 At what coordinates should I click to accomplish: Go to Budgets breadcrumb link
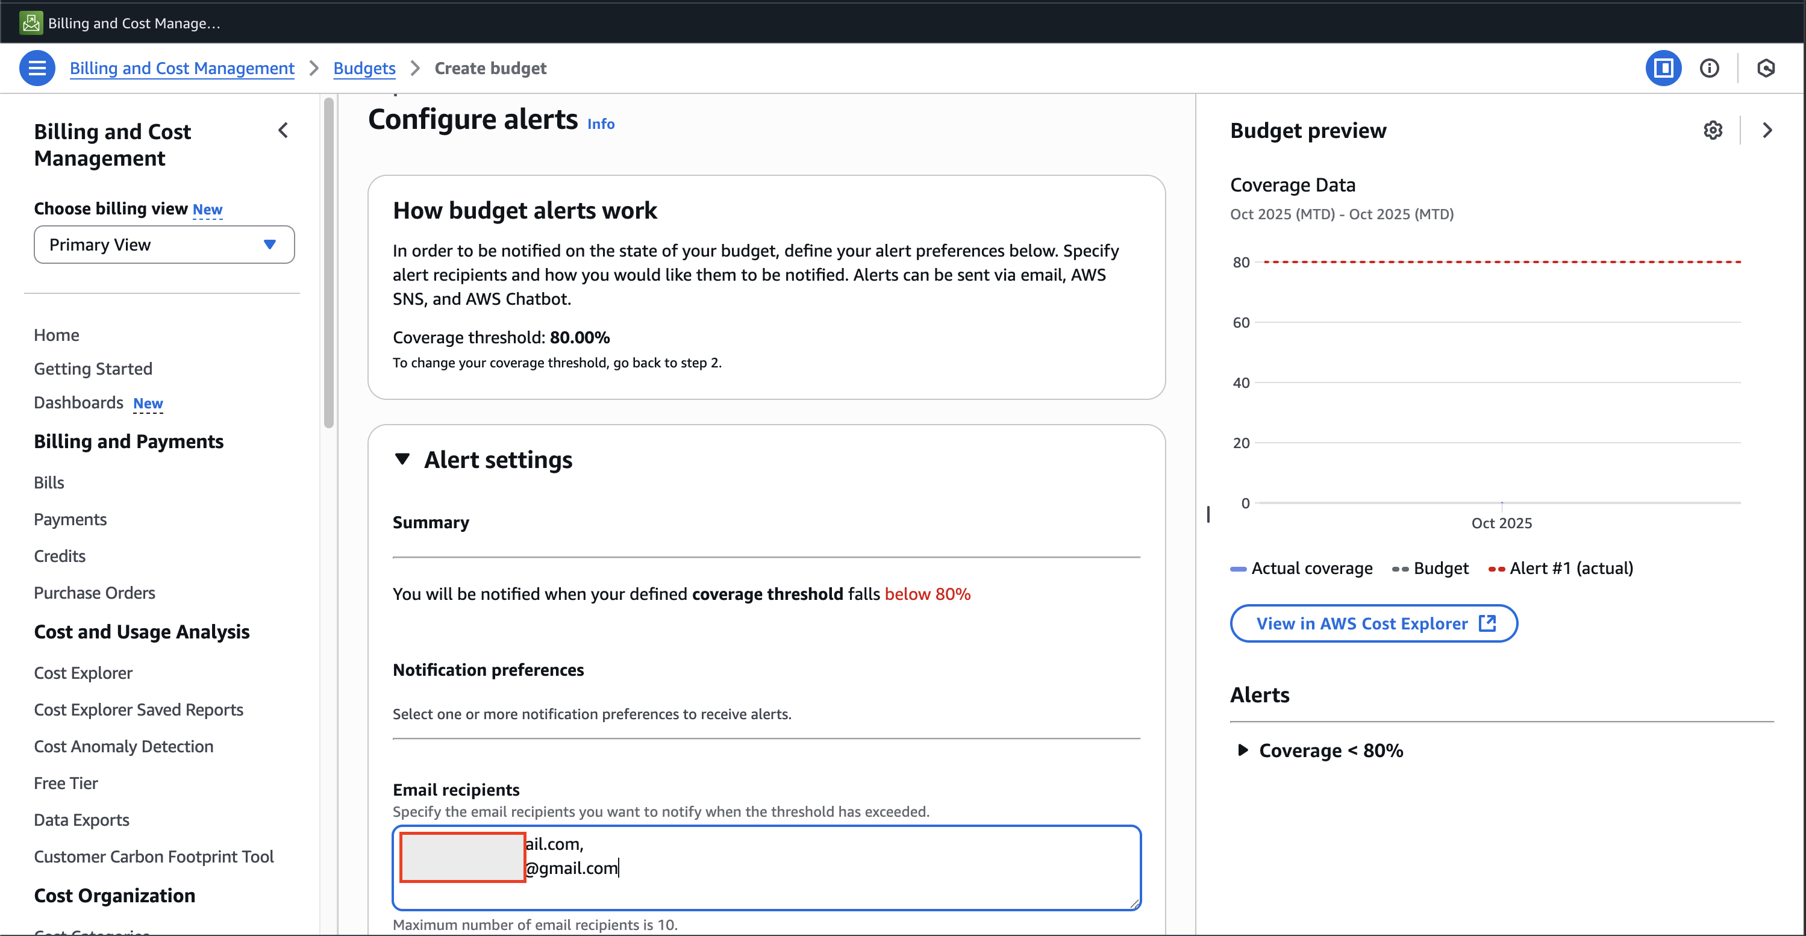[364, 68]
